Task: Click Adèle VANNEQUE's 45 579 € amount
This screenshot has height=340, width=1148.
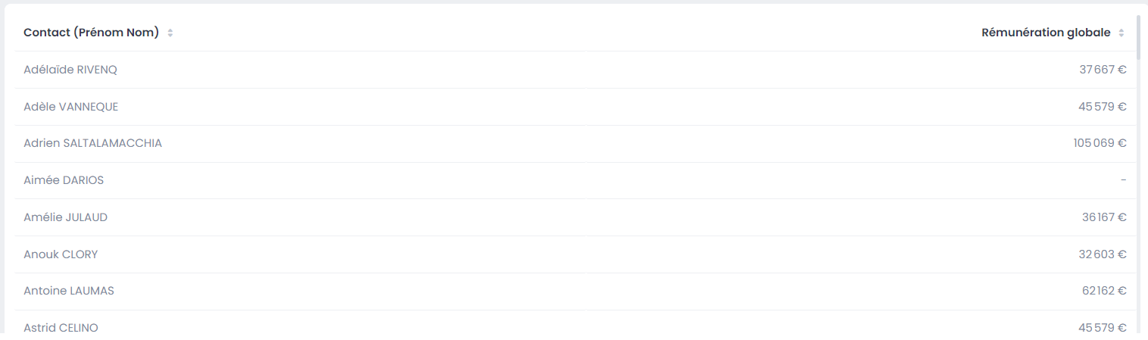Action: [x=1103, y=107]
